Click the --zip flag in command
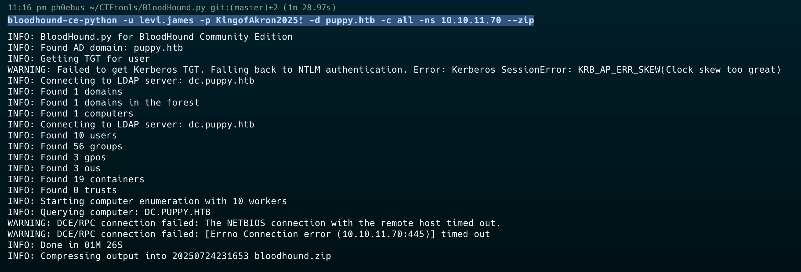 coord(521,20)
